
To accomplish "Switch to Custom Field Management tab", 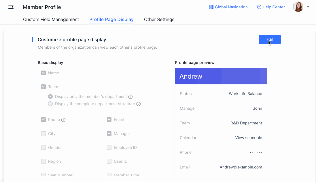I will pos(51,20).
